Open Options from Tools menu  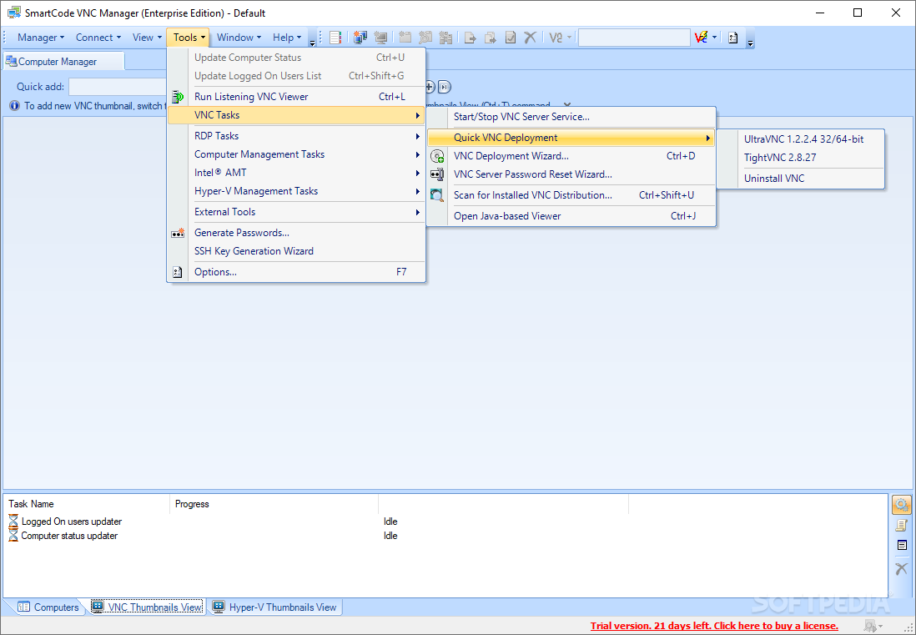(x=296, y=272)
